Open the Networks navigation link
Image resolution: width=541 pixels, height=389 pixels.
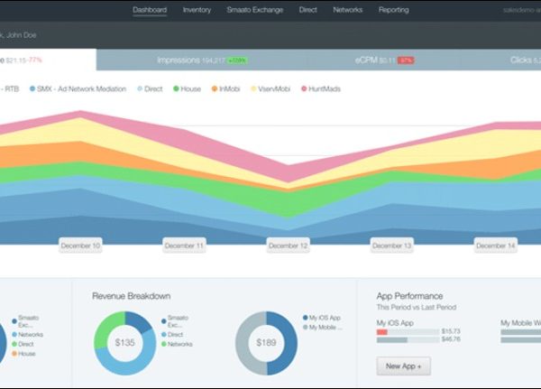348,10
